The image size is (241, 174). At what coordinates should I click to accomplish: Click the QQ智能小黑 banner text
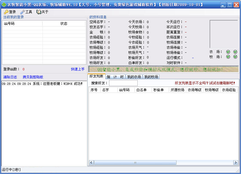point(160,69)
